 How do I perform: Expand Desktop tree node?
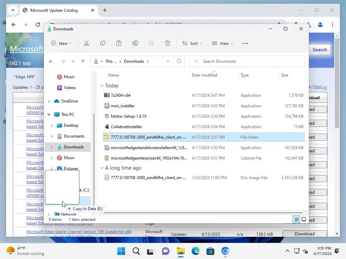[51, 125]
